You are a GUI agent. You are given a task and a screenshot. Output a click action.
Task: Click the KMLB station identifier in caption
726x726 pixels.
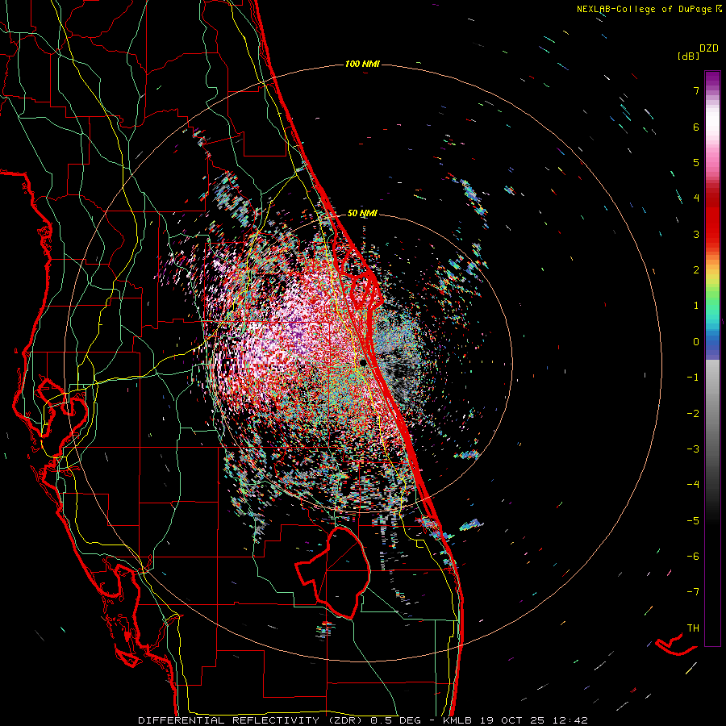pyautogui.click(x=459, y=720)
